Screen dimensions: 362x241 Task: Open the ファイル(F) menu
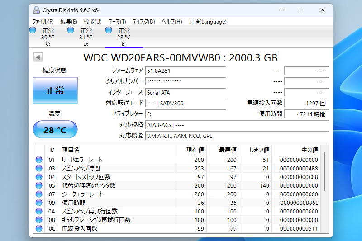point(43,22)
